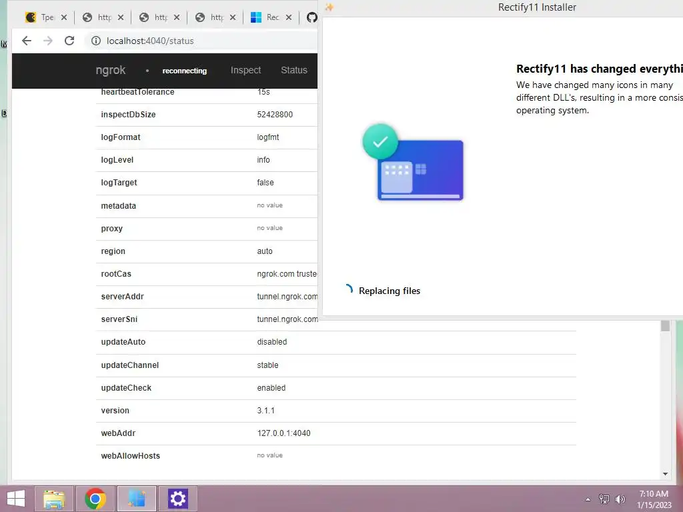The width and height of the screenshot is (683, 512).
Task: Select the updateCheck enabled value
Action: [x=271, y=387]
